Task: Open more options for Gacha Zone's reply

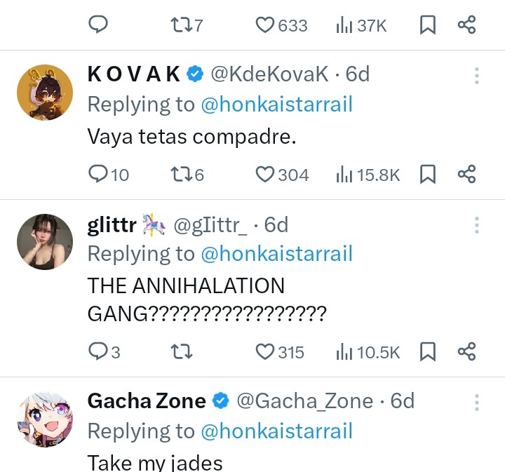Action: [x=477, y=402]
